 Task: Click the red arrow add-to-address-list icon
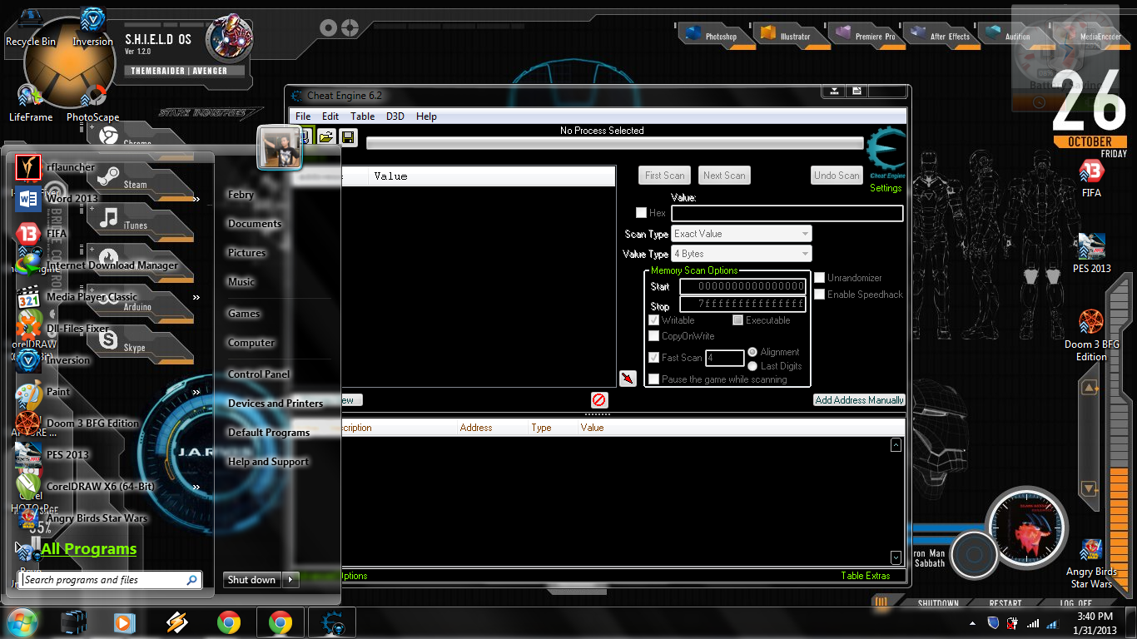click(x=628, y=379)
